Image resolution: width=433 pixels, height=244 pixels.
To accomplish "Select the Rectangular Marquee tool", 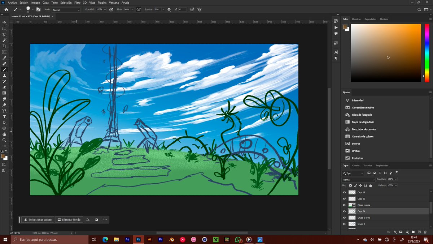I will coord(4,28).
